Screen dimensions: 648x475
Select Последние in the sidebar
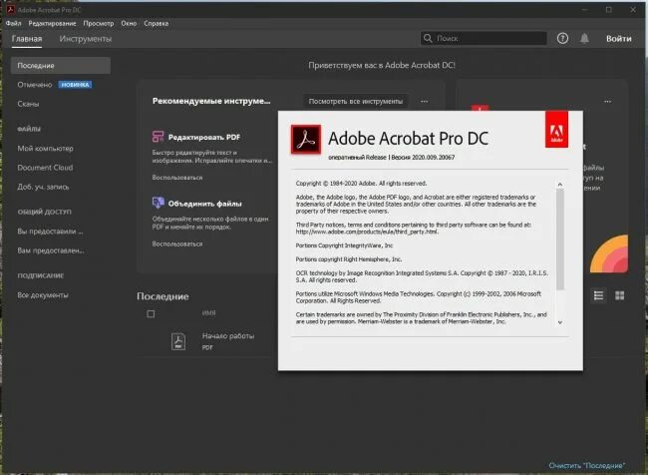click(x=61, y=66)
